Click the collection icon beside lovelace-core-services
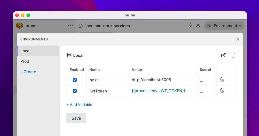 pyautogui.click(x=81, y=26)
